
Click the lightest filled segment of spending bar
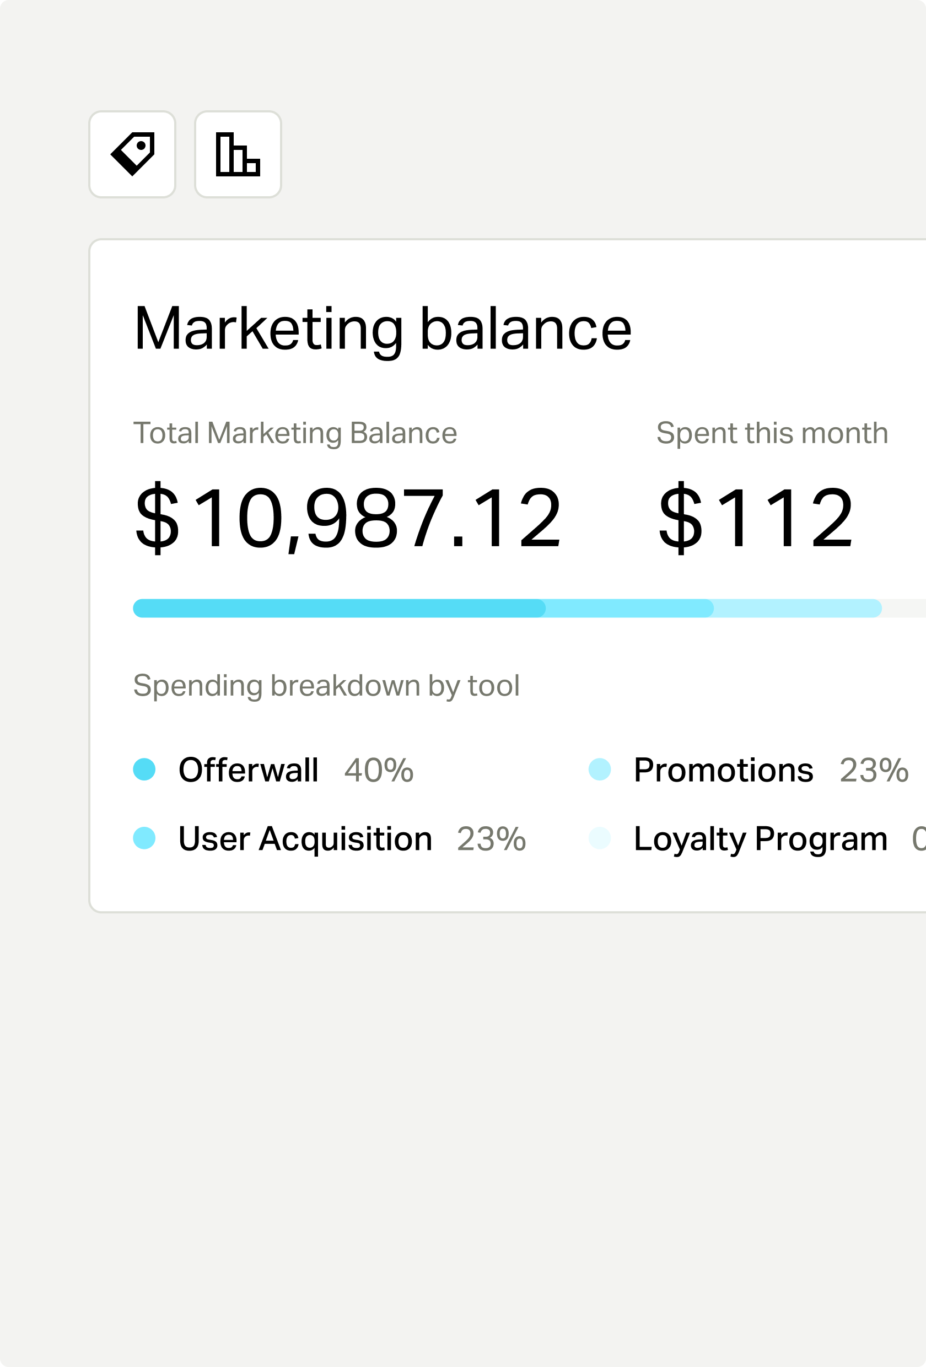click(797, 608)
